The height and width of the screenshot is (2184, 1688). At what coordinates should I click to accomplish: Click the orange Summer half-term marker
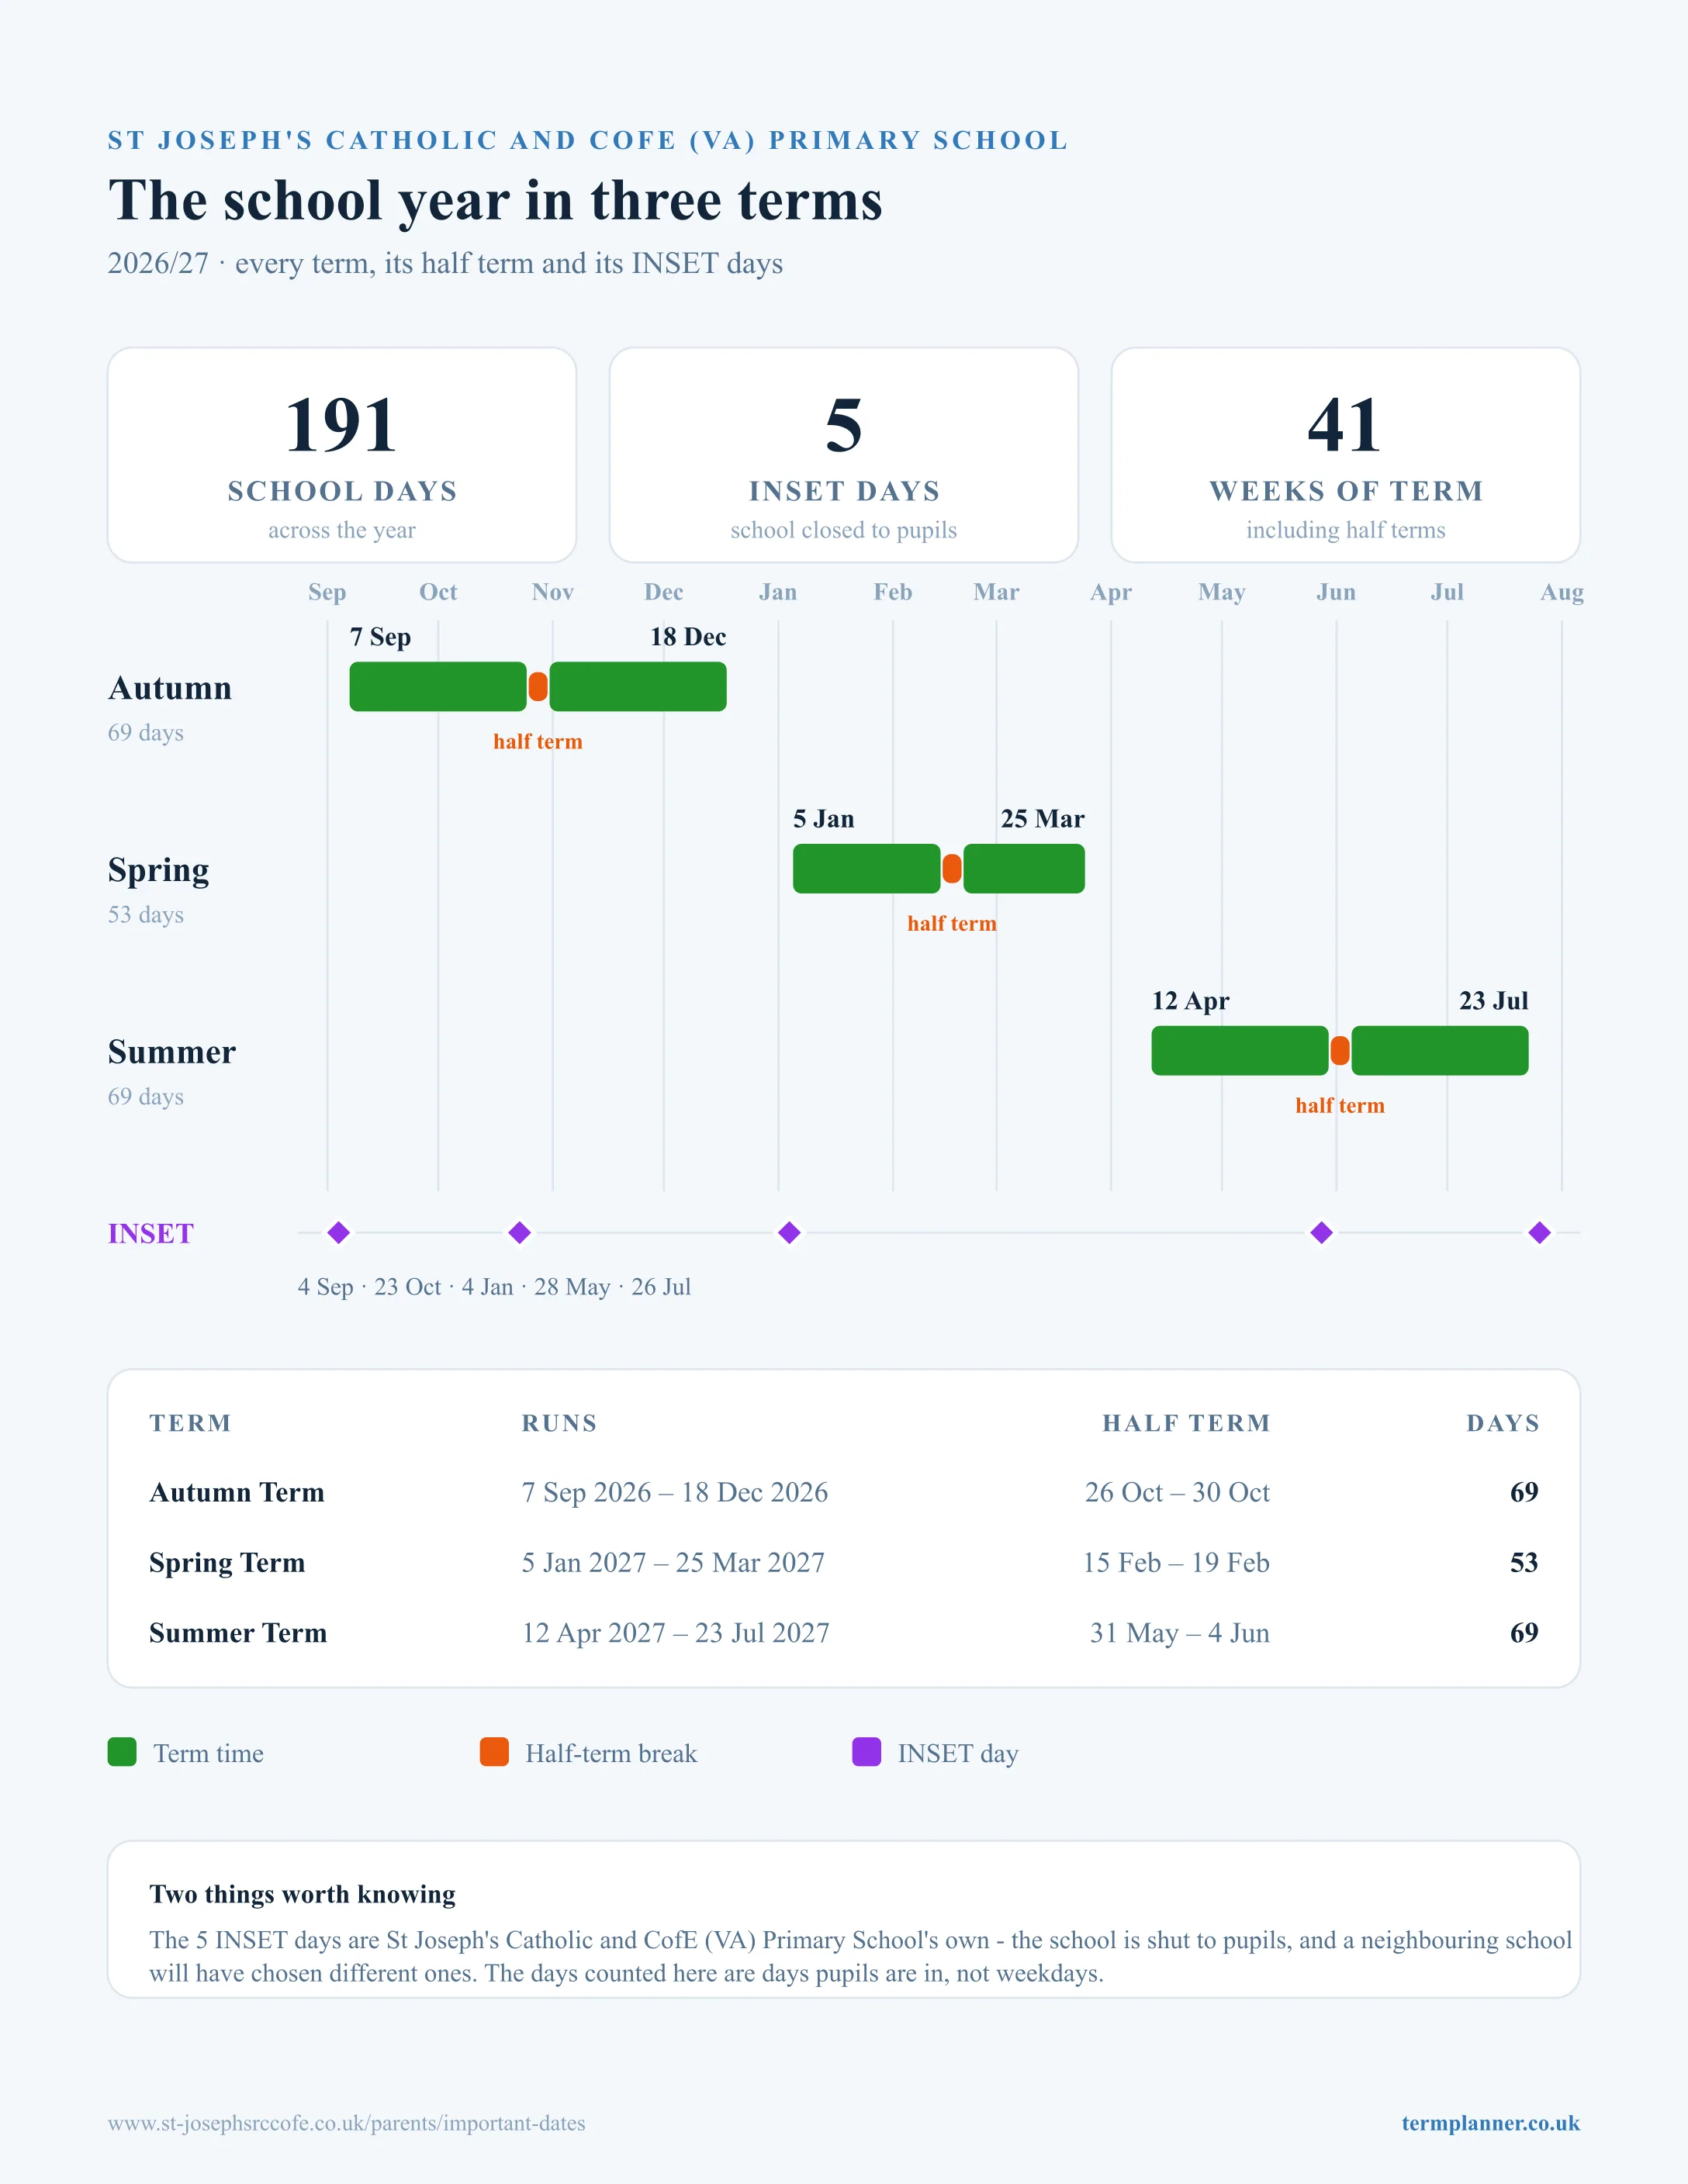point(1340,1051)
